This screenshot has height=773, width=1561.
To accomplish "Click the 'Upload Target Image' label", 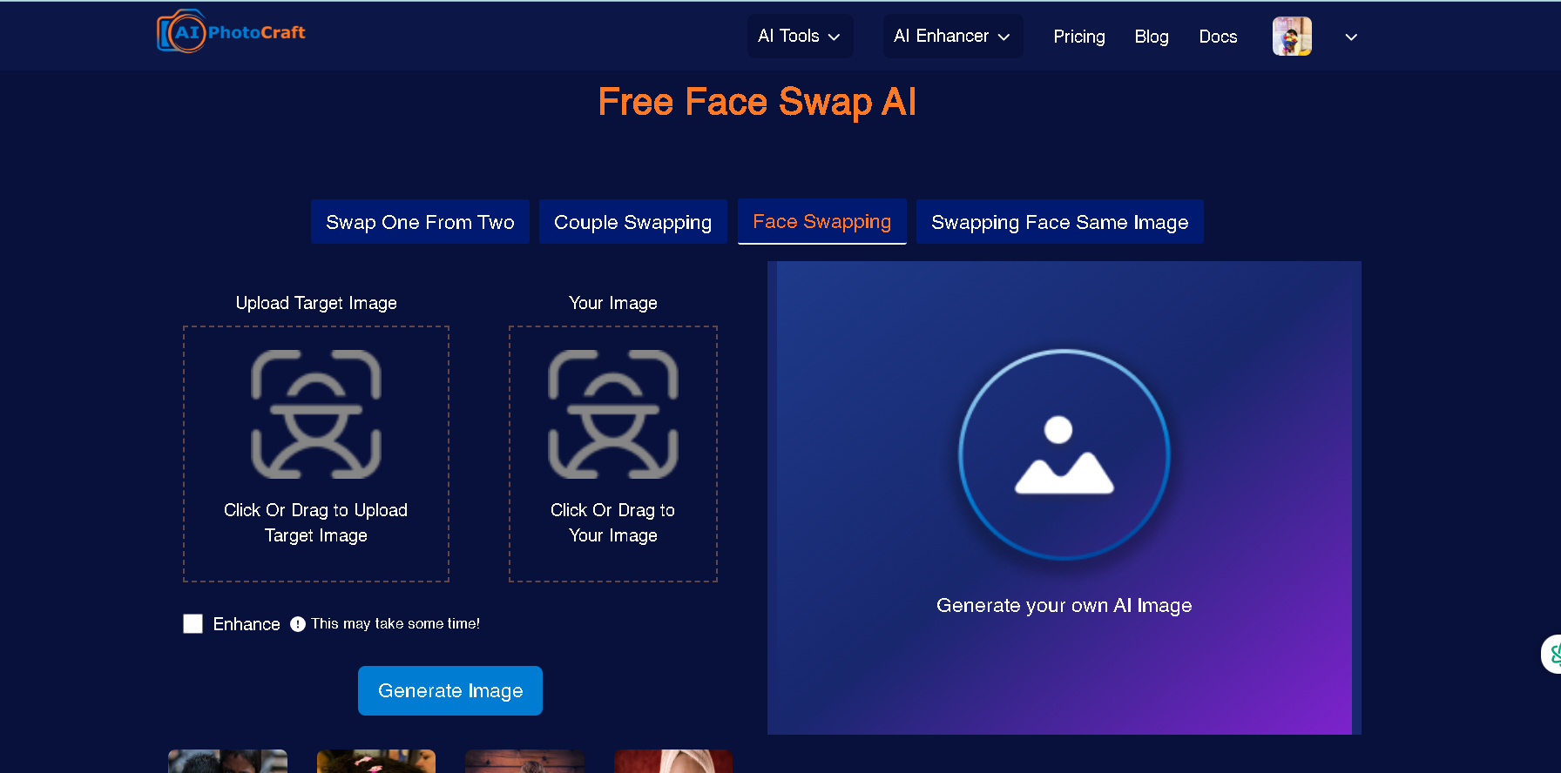I will pos(316,303).
